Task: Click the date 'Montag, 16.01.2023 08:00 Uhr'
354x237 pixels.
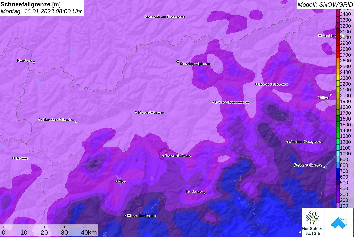Action: (x=41, y=11)
